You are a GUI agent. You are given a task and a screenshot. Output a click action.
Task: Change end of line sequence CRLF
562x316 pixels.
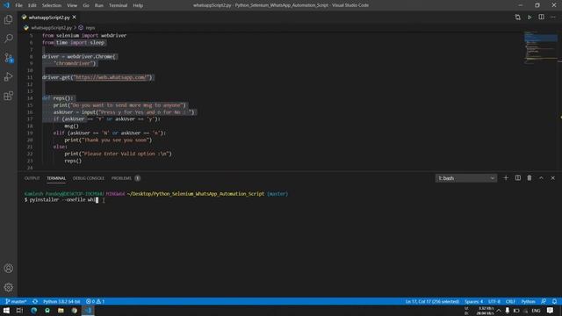(x=510, y=301)
